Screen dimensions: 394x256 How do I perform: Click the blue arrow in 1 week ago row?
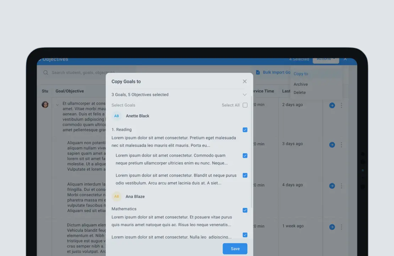(x=332, y=227)
